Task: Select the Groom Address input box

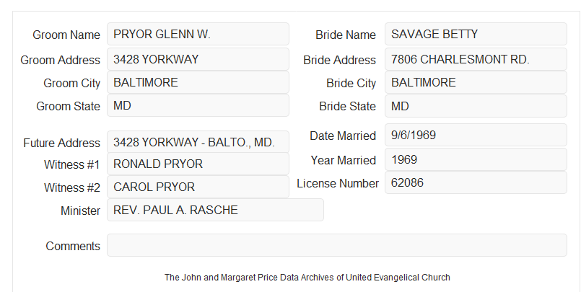Action: (x=198, y=59)
